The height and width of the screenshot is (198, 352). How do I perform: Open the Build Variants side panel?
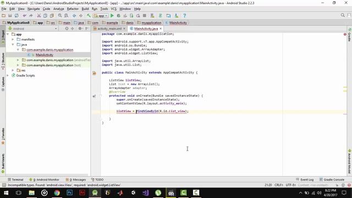[3, 163]
